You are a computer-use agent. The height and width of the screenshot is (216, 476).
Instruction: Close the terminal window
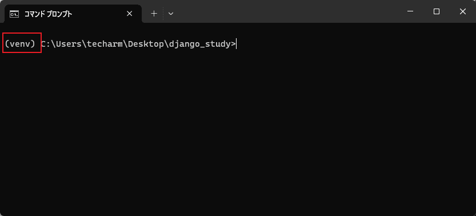463,11
